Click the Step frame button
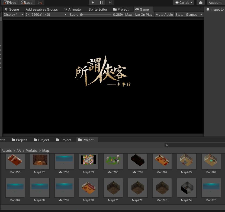This screenshot has width=225, height=212. [110, 3]
